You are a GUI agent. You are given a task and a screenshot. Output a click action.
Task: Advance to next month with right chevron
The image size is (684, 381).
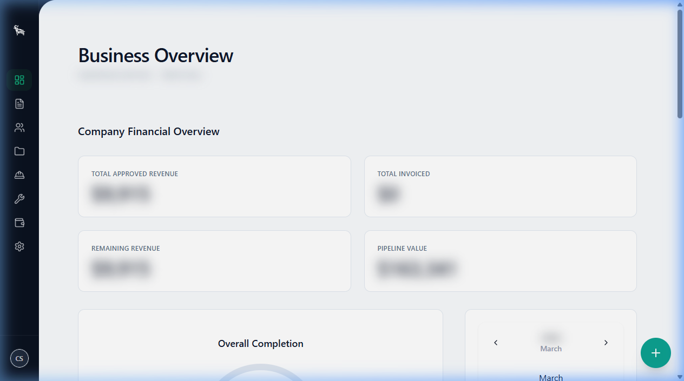click(x=606, y=342)
